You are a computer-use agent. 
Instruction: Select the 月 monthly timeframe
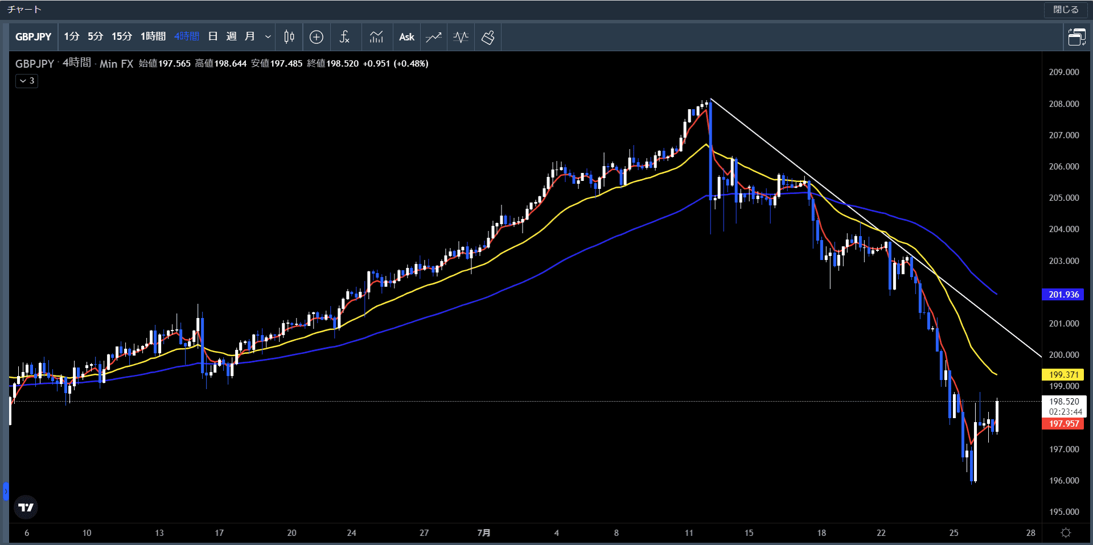tap(250, 36)
